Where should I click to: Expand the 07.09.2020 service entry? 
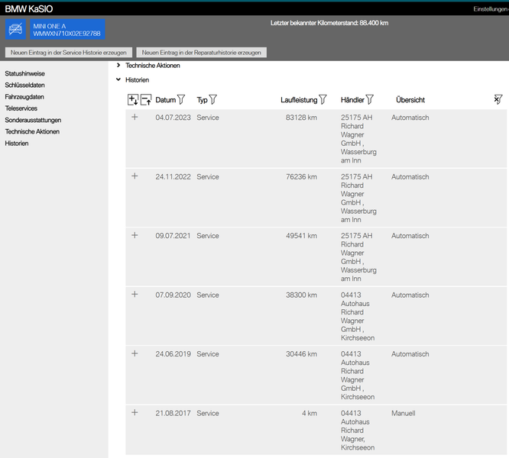[135, 295]
